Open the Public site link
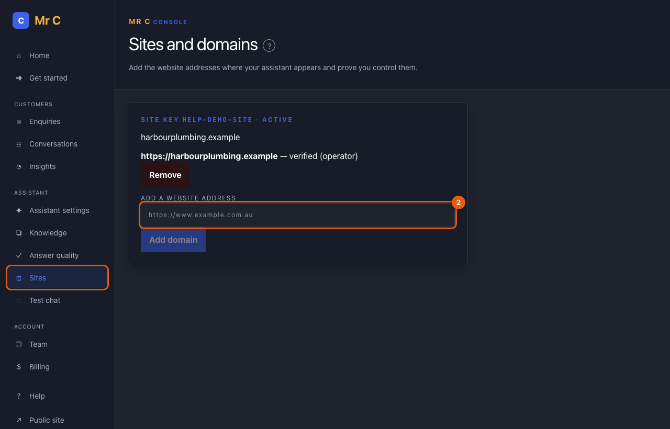 [x=57, y=420]
